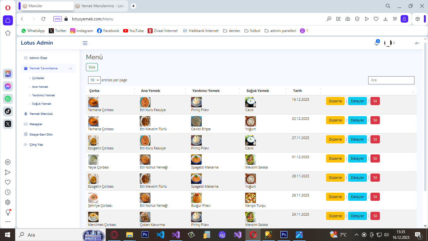Image resolution: width=428 pixels, height=241 pixels.
Task: Open entries per page dropdown
Action: click(x=94, y=80)
